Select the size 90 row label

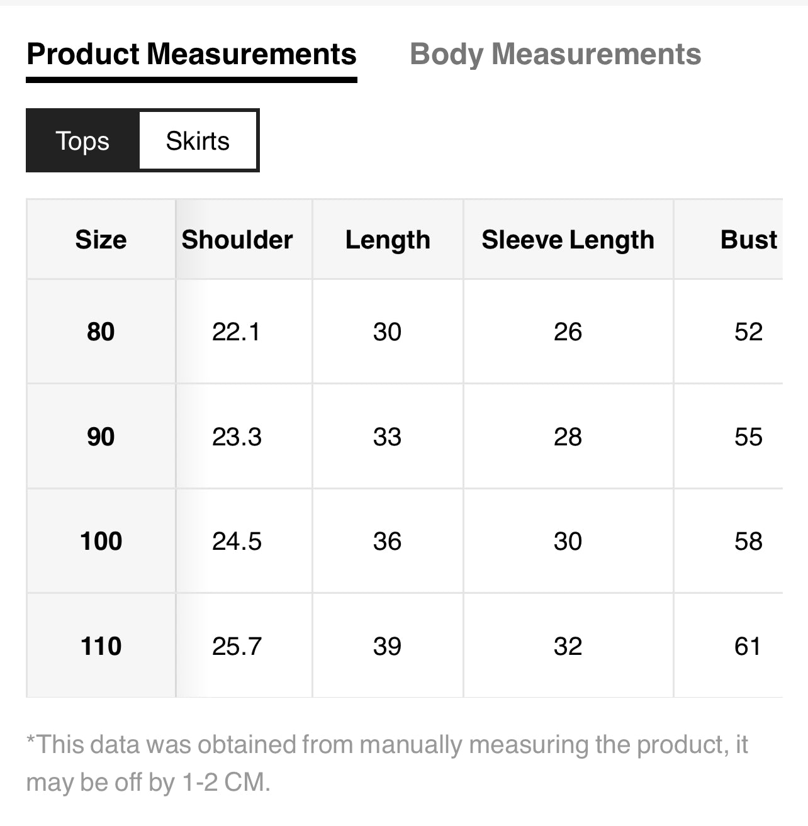point(101,437)
